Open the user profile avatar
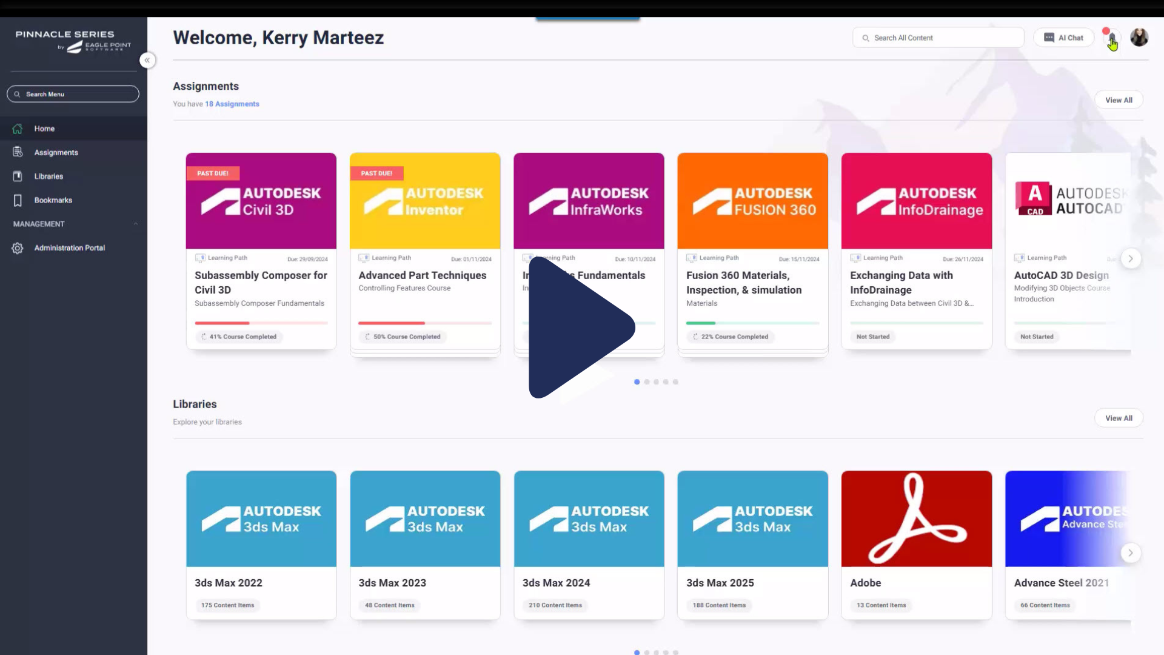 tap(1139, 38)
